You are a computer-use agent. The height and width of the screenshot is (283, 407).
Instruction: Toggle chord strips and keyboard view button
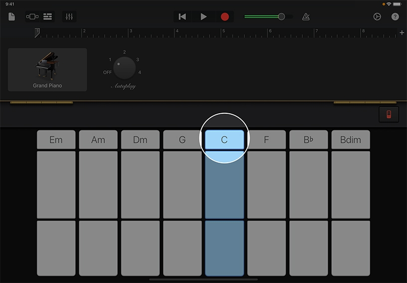389,114
